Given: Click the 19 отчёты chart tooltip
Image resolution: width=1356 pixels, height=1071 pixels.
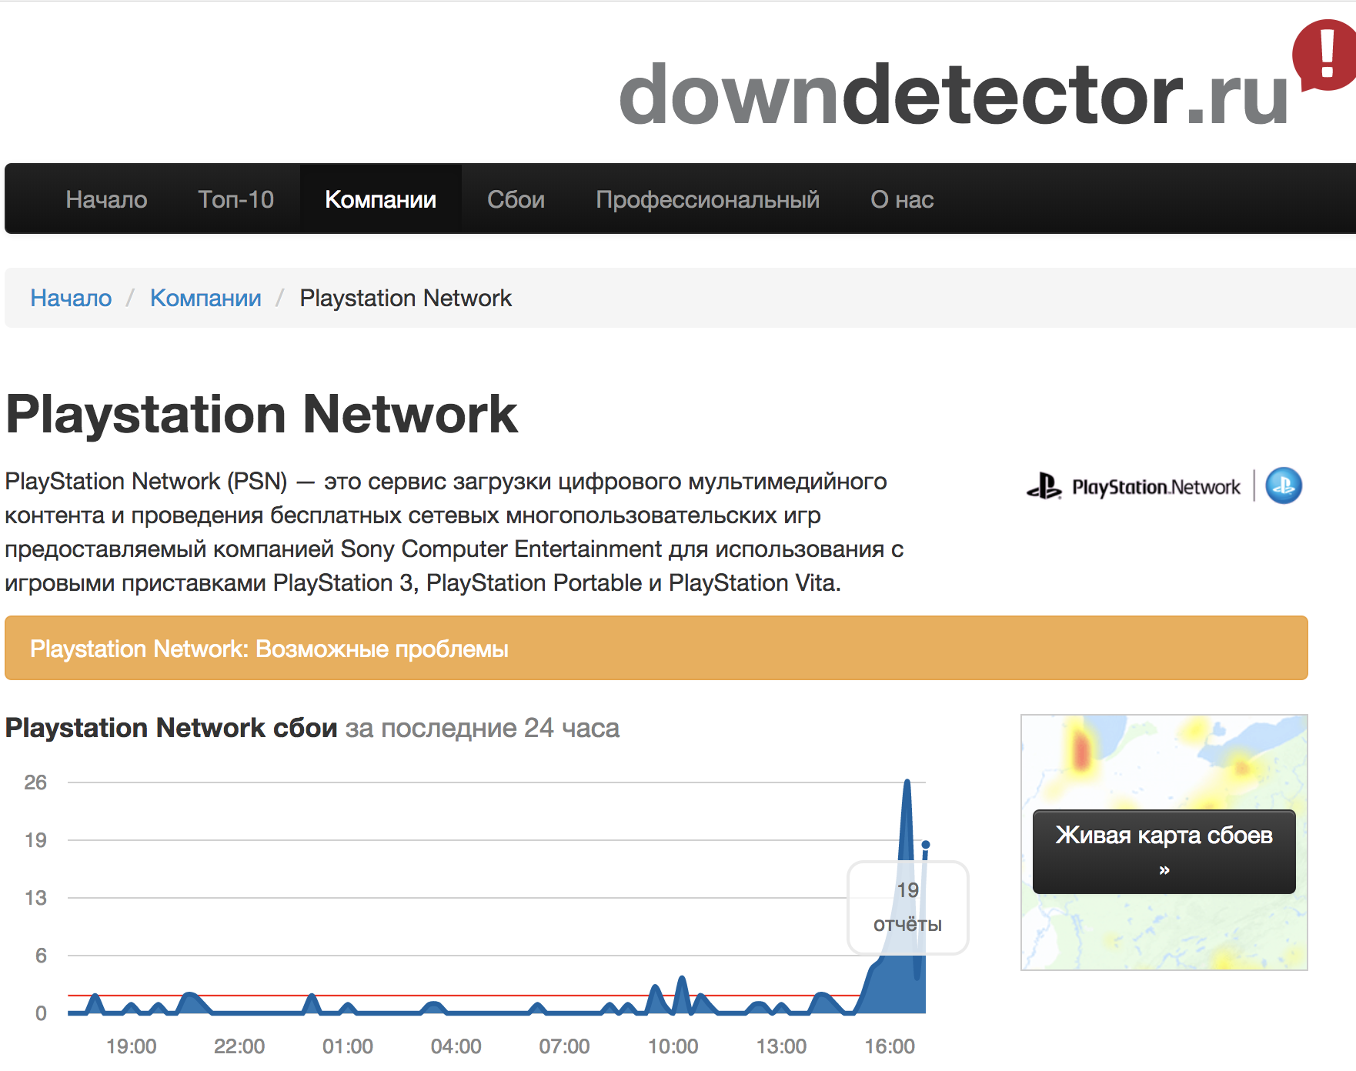Looking at the screenshot, I should [x=907, y=908].
